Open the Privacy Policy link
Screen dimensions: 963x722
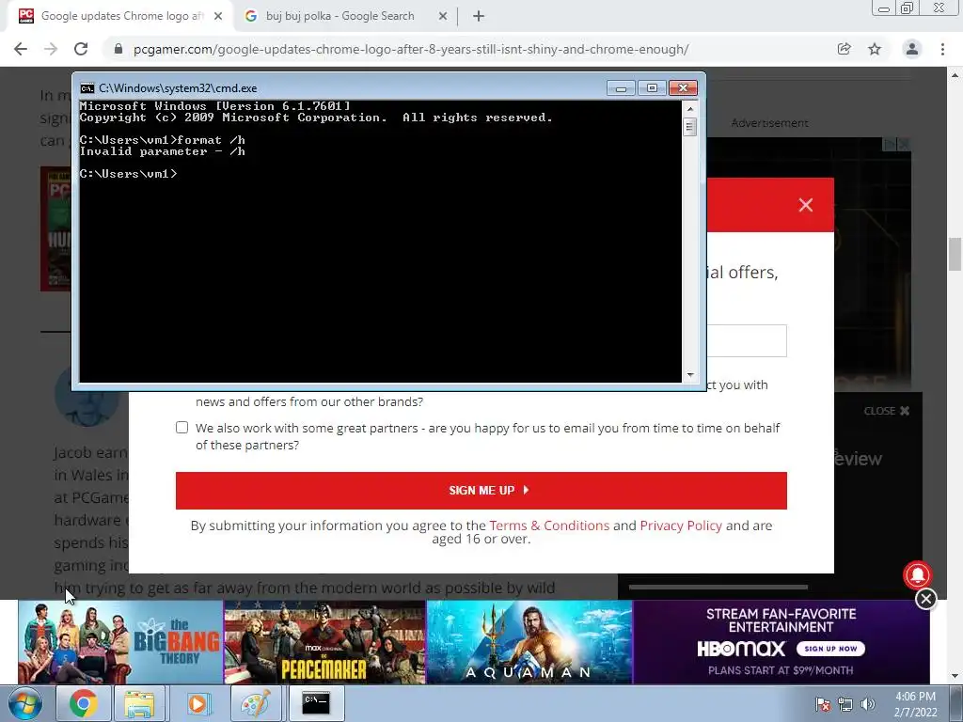[x=681, y=526]
